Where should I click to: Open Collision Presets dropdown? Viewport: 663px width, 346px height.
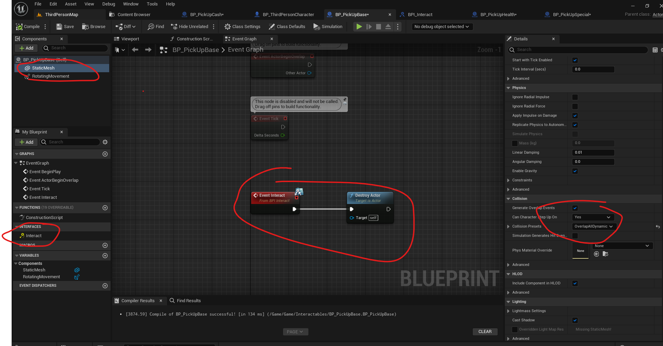tap(594, 227)
